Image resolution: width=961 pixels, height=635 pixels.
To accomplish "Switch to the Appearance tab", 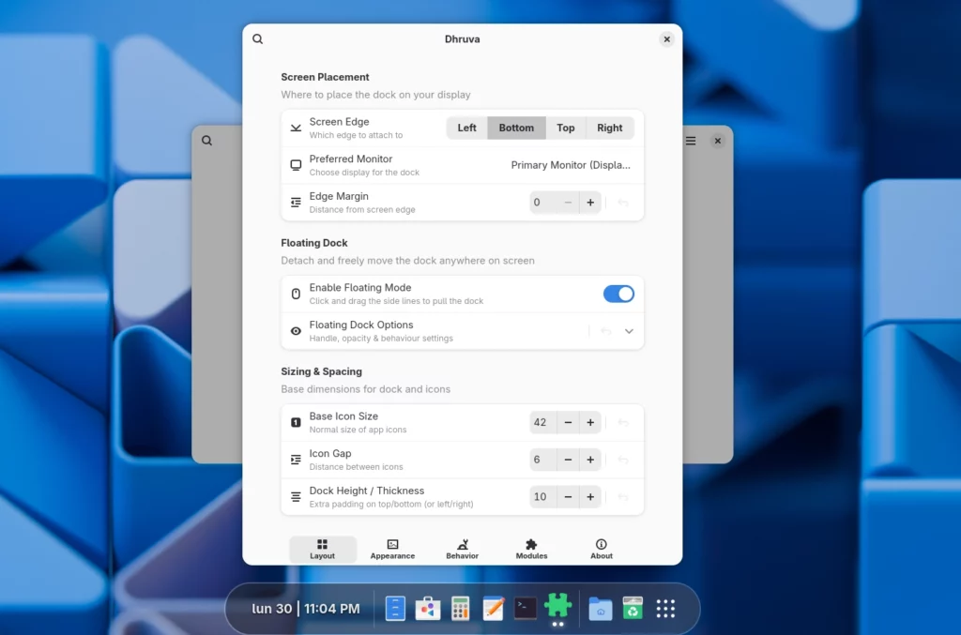I will pyautogui.click(x=392, y=550).
